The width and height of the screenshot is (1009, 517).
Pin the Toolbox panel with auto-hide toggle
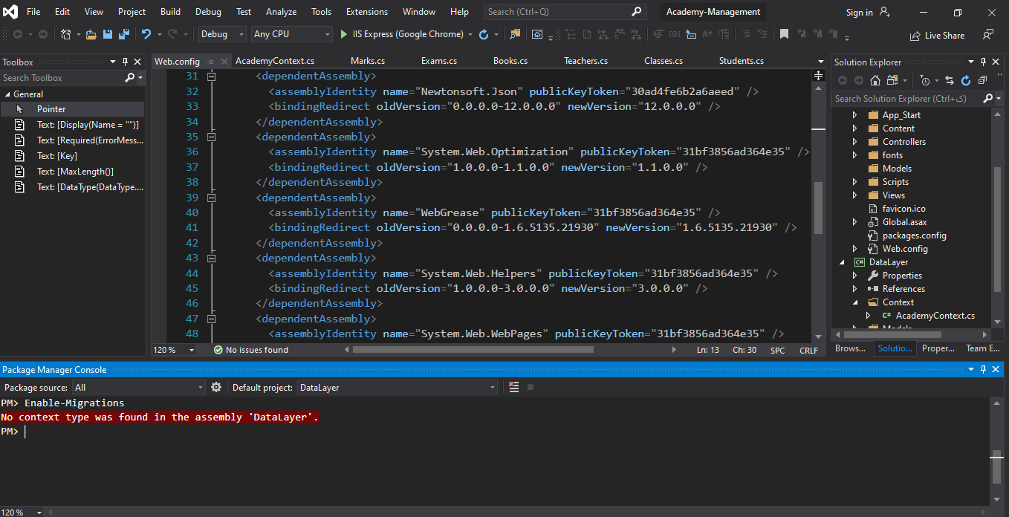click(x=126, y=62)
